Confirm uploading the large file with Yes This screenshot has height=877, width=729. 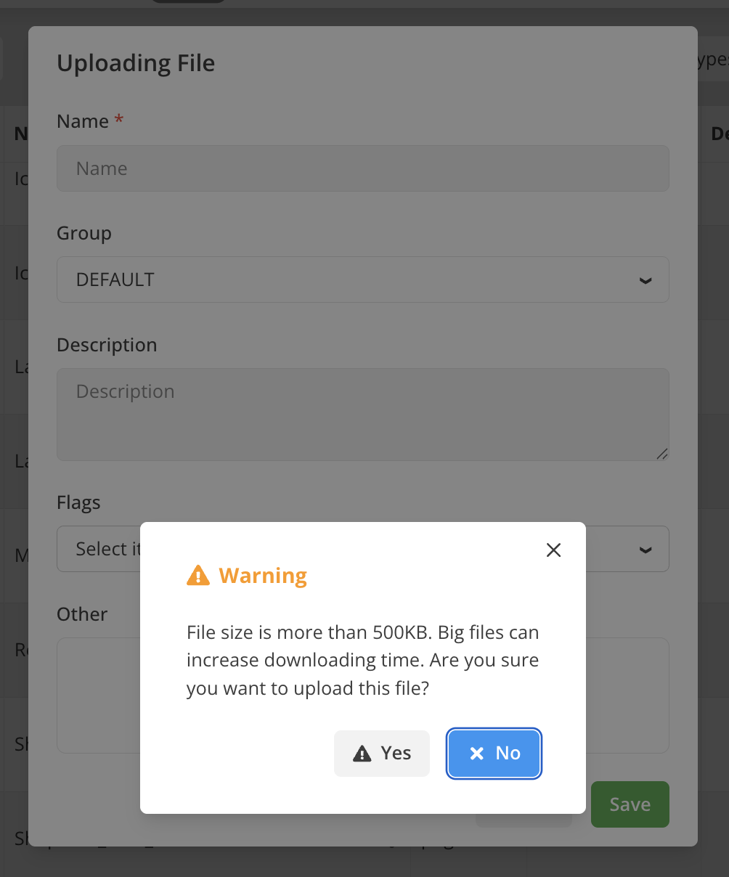pos(382,754)
